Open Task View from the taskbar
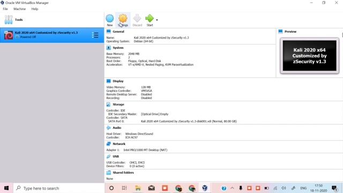Viewport: 343px width, 193px height. 124,188
